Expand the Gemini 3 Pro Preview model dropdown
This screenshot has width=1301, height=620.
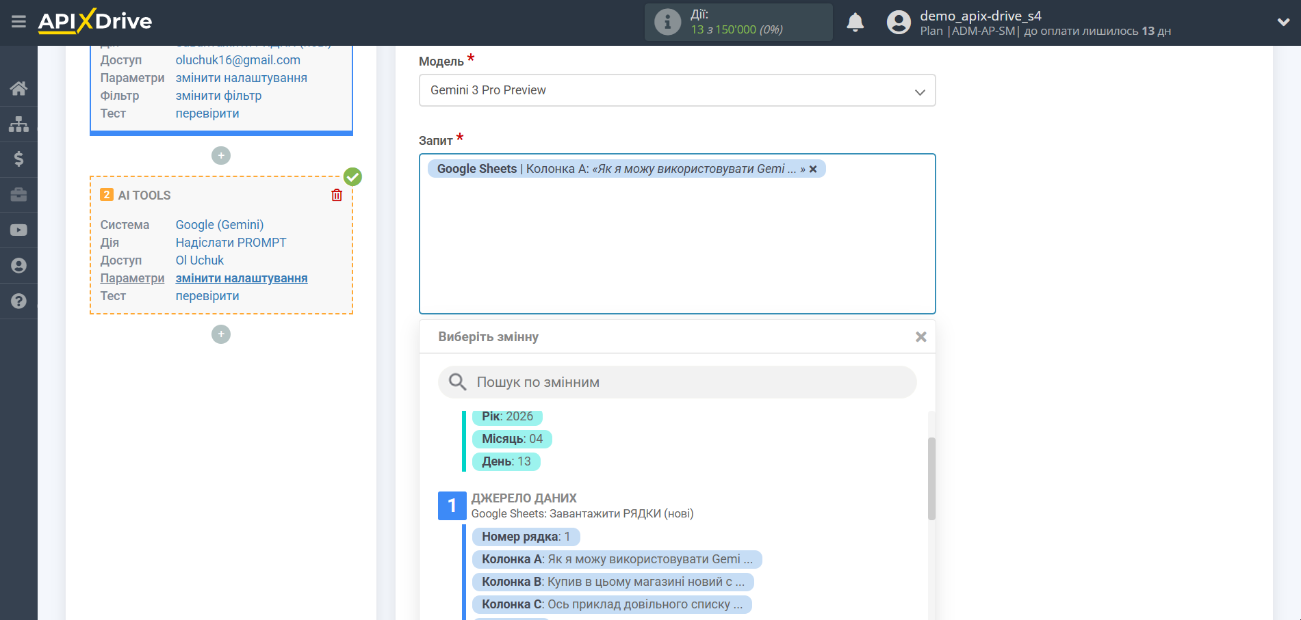click(676, 90)
